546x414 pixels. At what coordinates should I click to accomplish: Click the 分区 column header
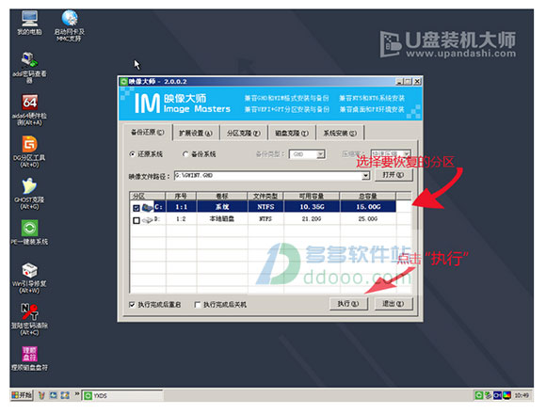(x=147, y=196)
